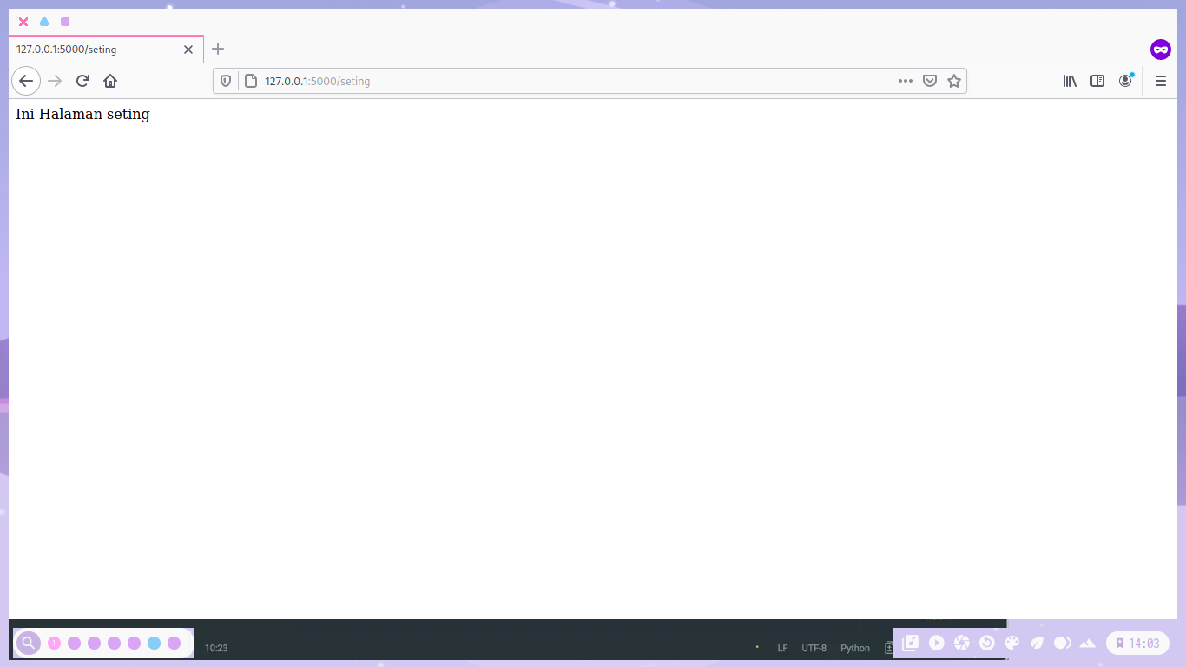This screenshot has height=667, width=1186.
Task: Go back to the previous page
Action: (x=26, y=81)
